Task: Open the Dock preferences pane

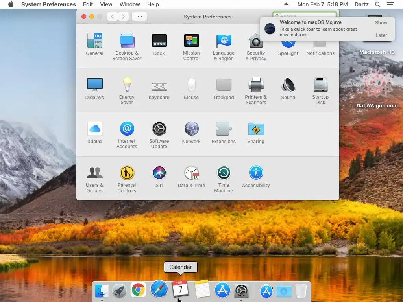Action: pyautogui.click(x=159, y=44)
